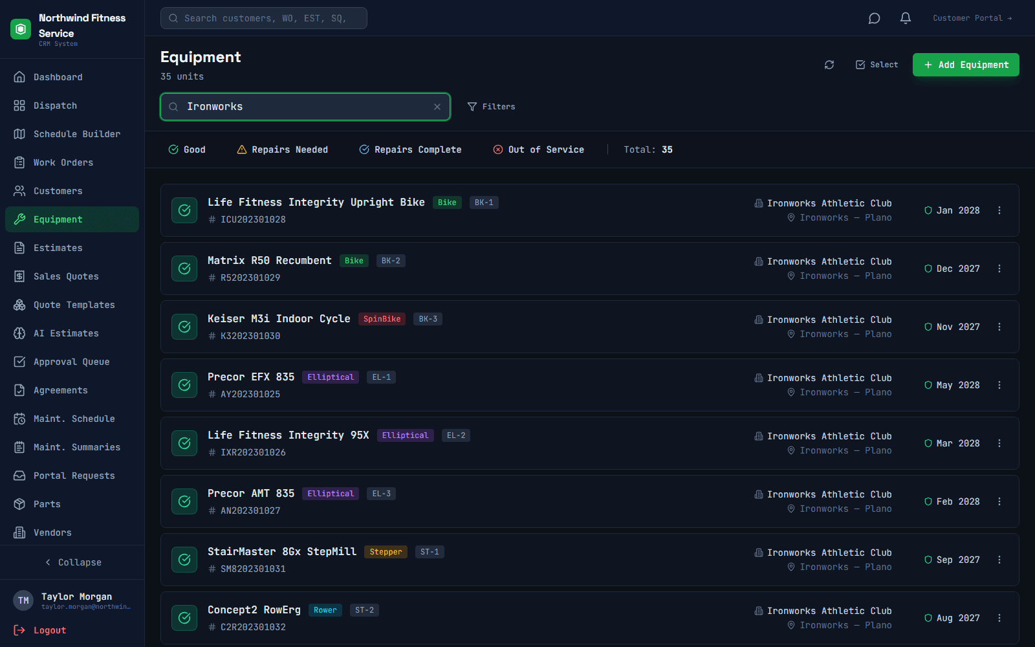The width and height of the screenshot is (1035, 647).
Task: Click the Maint. Schedule sidebar icon
Action: [19, 419]
